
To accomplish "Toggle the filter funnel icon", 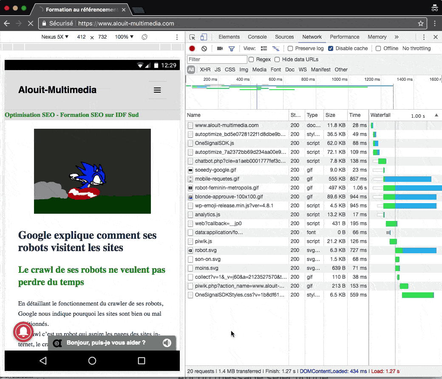I will point(232,49).
